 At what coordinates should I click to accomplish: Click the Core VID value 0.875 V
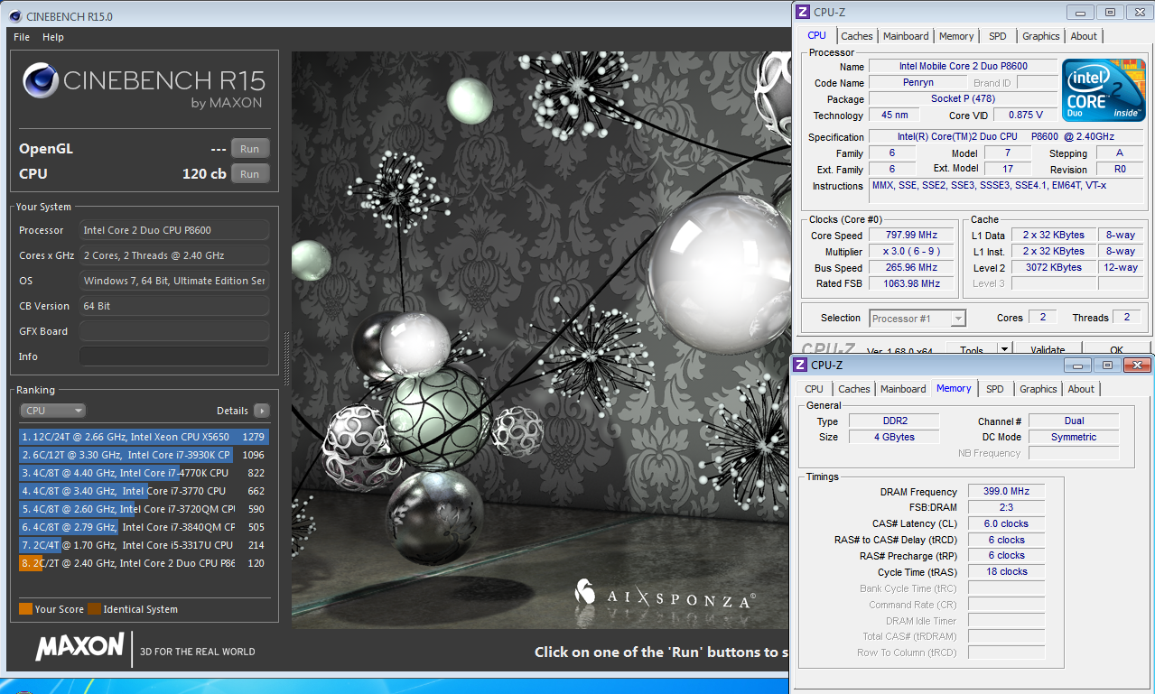tap(1025, 115)
